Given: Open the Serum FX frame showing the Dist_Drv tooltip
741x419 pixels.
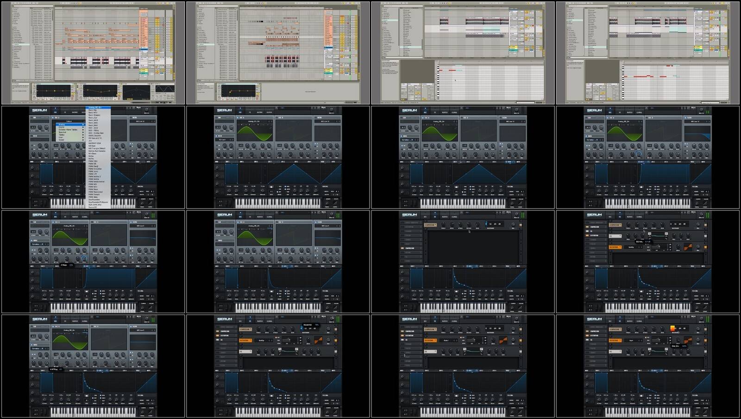Looking at the screenshot, I should click(x=648, y=366).
